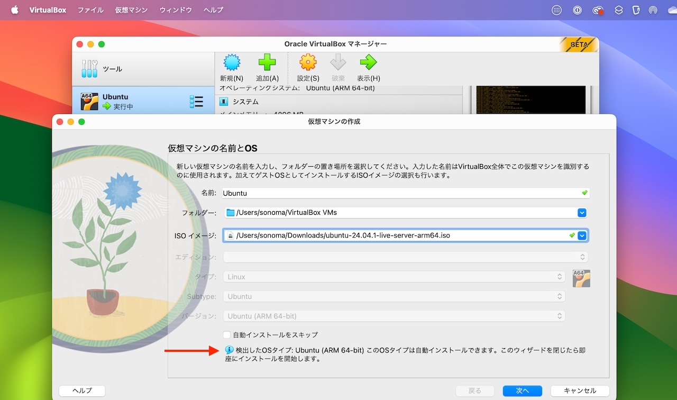677x400 pixels.
Task: Open Settings (設定) gear icon in Manager
Action: pyautogui.click(x=308, y=62)
